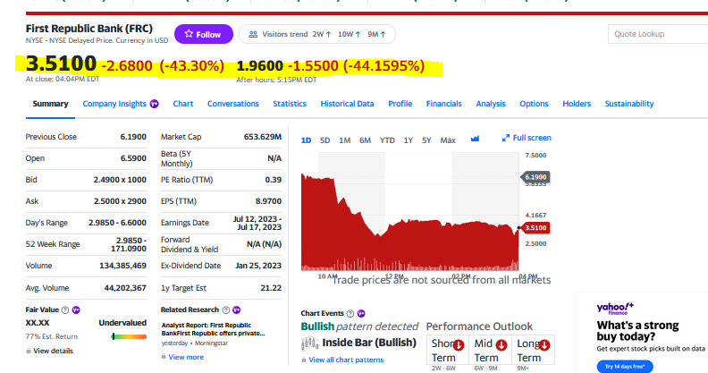Open the Financials tab
This screenshot has width=708, height=373.
[444, 104]
